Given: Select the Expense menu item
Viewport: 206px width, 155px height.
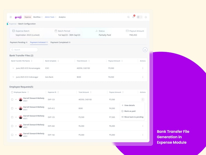Looking at the screenshot, I should click(28, 17).
